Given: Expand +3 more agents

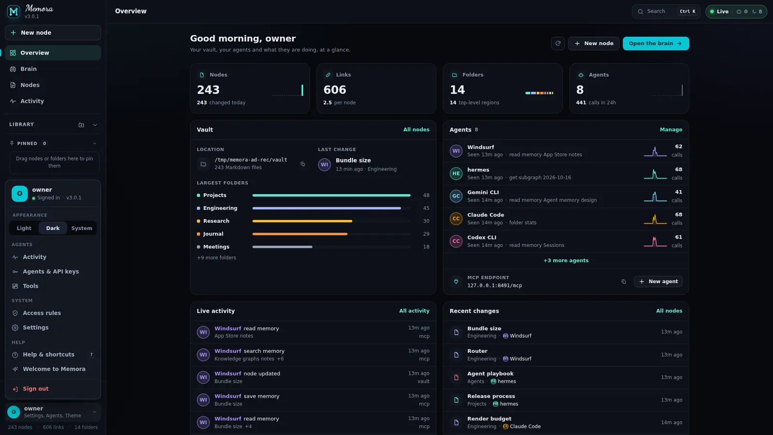Looking at the screenshot, I should click(x=566, y=261).
